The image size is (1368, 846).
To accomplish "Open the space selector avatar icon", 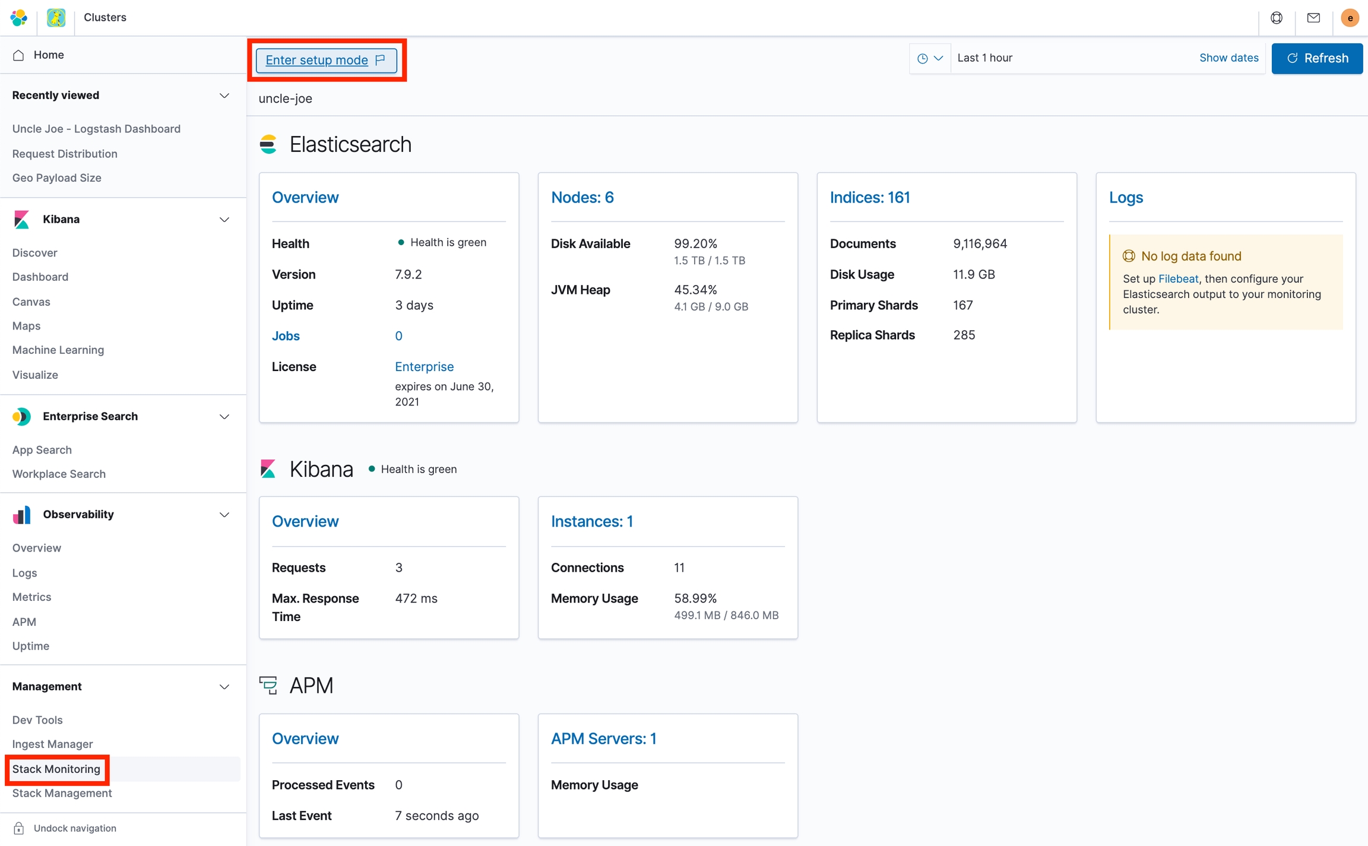I will pos(56,18).
